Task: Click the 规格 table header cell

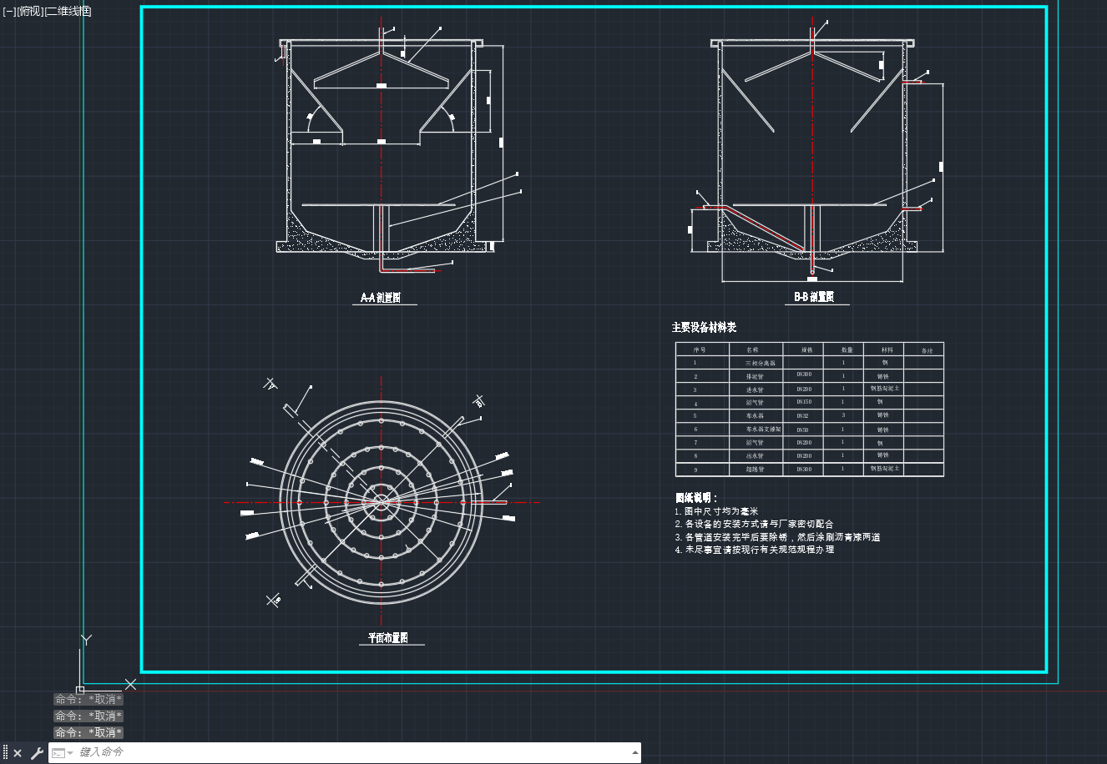Action: [x=806, y=350]
